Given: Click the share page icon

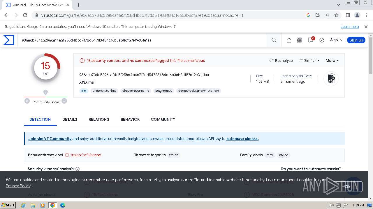Looking at the screenshot, I should (x=327, y=15).
